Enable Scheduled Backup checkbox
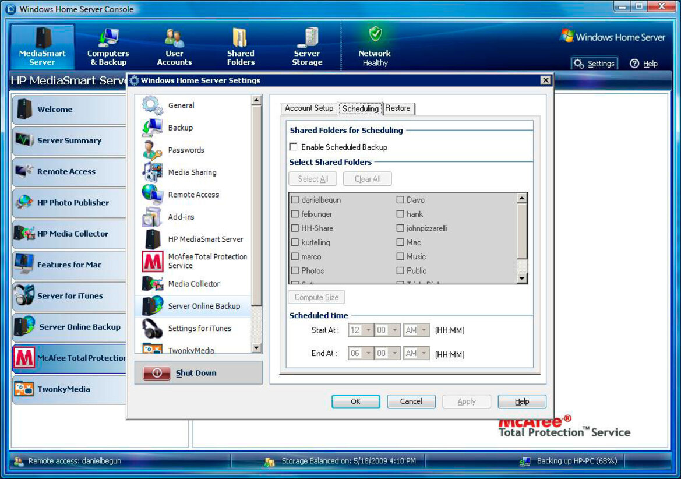This screenshot has width=681, height=479. click(x=294, y=147)
